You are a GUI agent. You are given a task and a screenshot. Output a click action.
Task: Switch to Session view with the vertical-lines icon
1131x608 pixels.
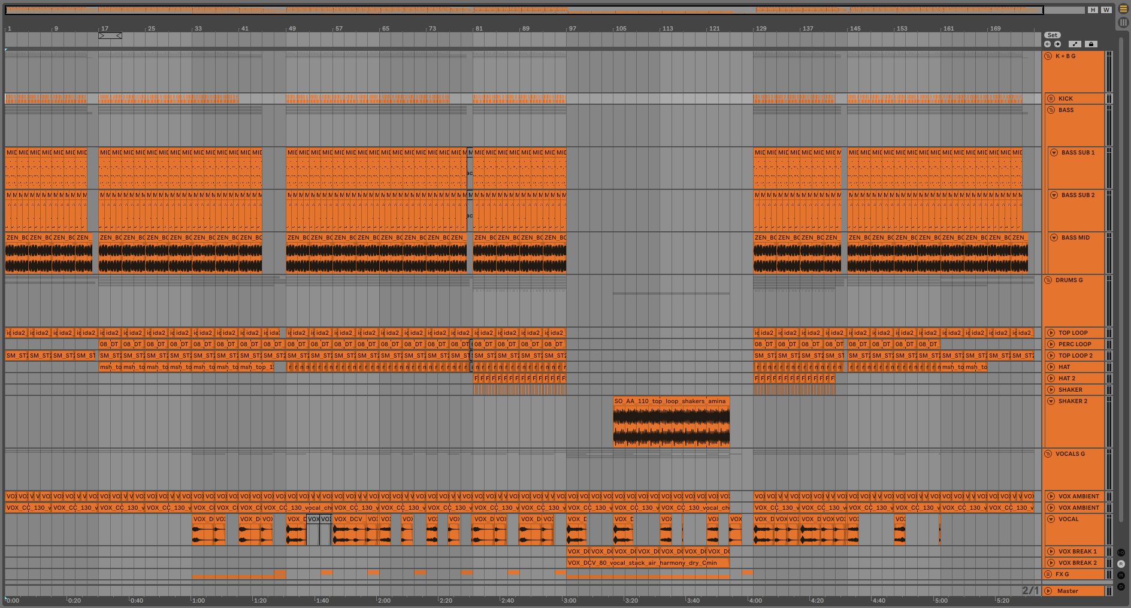click(1123, 22)
